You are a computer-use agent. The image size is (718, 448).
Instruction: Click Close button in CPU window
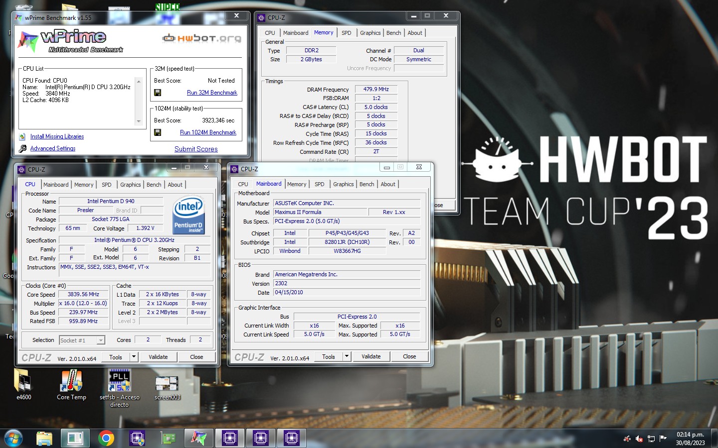(x=196, y=357)
